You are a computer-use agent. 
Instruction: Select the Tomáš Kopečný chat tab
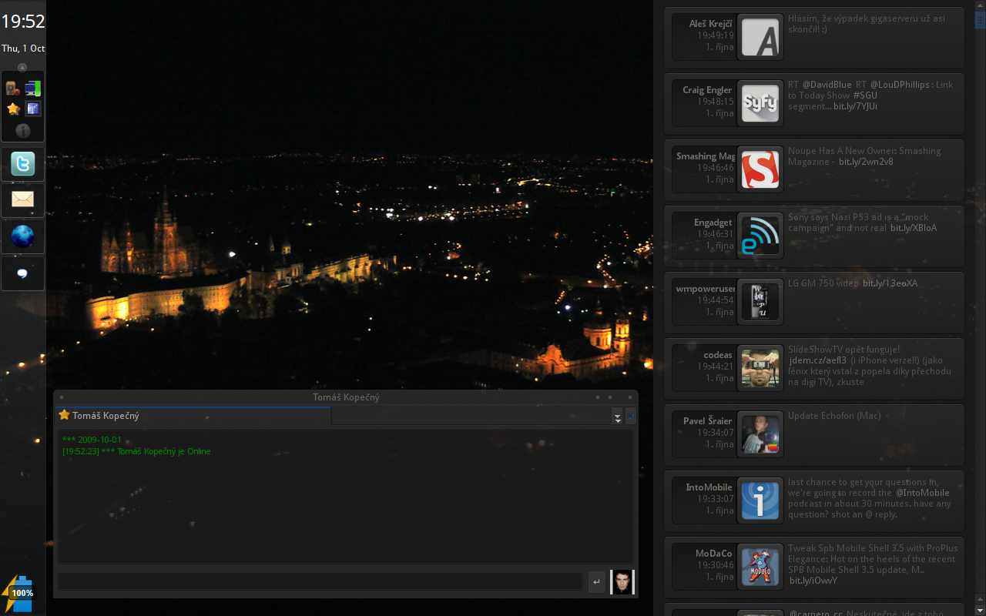193,416
